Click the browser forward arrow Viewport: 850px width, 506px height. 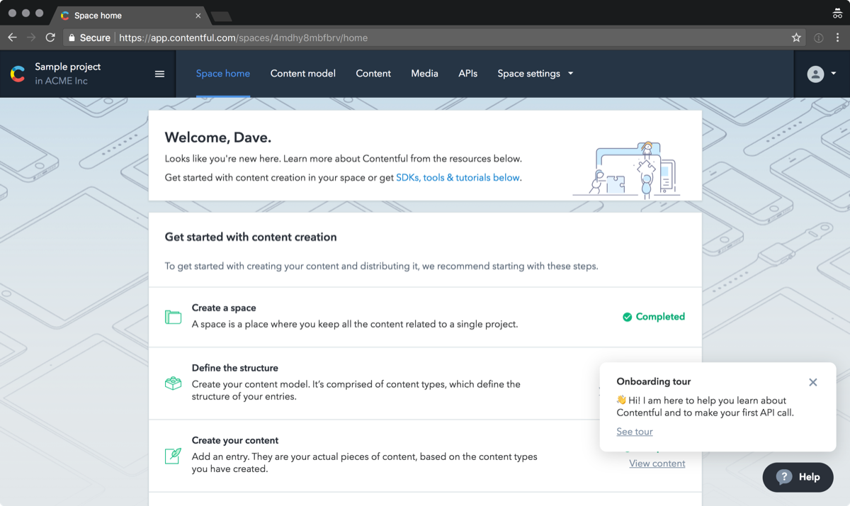point(31,38)
